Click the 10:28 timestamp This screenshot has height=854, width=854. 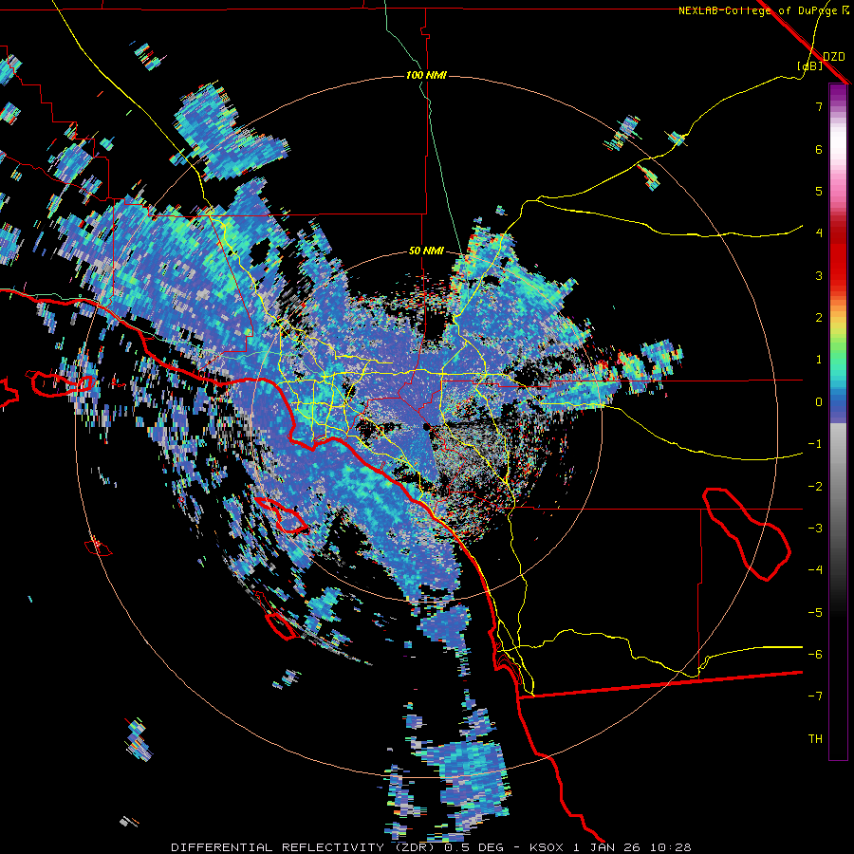(673, 847)
